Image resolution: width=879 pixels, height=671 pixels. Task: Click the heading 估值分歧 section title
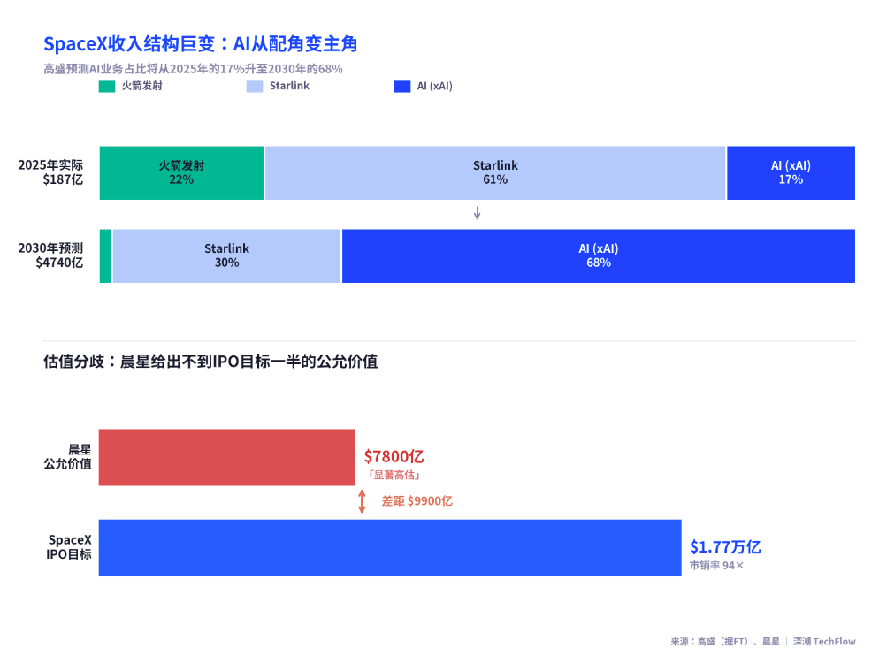210,362
